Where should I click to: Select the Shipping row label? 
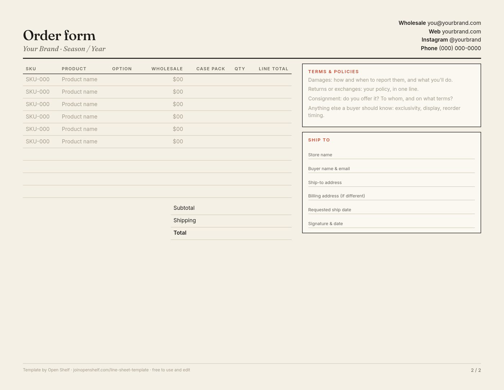(x=185, y=221)
